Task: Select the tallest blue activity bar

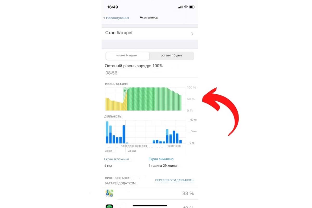Action: [107, 132]
